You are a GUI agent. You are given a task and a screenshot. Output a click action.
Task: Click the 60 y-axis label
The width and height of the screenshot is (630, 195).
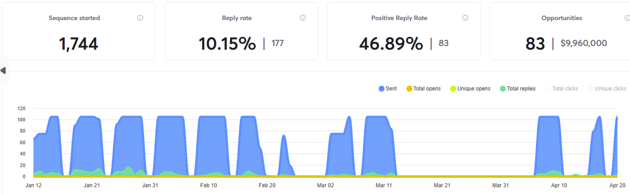tap(23, 142)
